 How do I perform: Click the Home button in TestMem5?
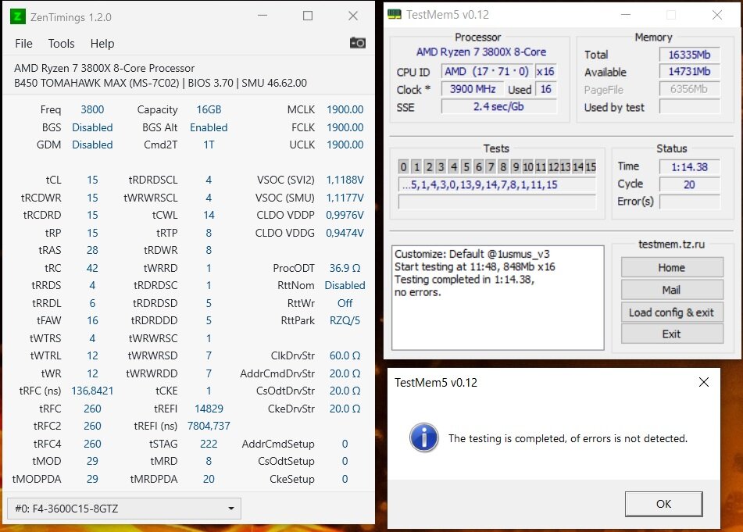672,268
